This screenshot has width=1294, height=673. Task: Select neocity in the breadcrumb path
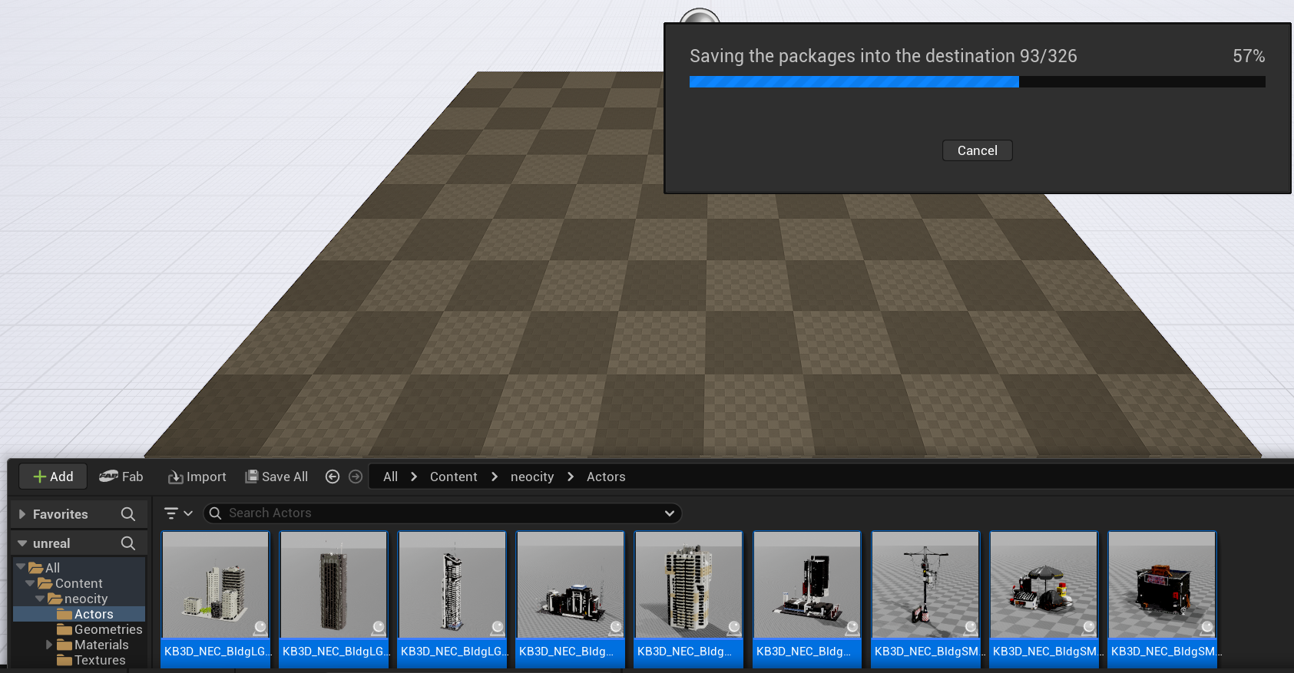click(532, 477)
